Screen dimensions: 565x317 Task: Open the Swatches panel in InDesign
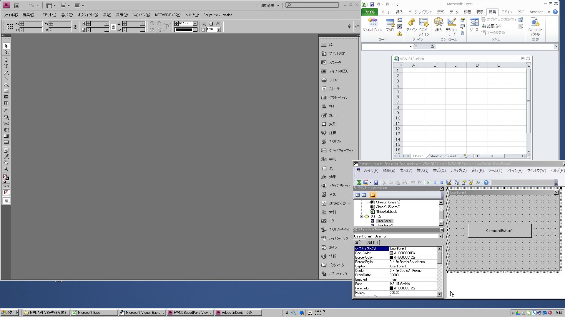[x=335, y=63]
